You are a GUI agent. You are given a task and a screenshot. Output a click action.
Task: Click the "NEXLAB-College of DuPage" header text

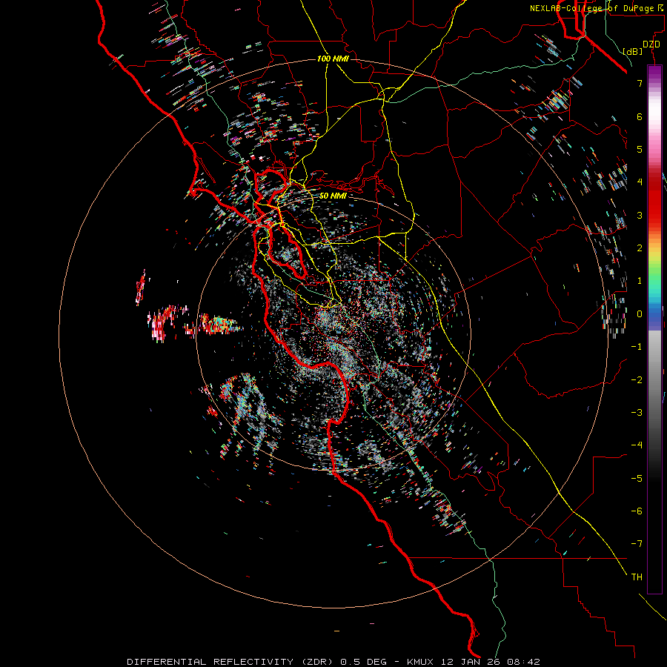[591, 8]
